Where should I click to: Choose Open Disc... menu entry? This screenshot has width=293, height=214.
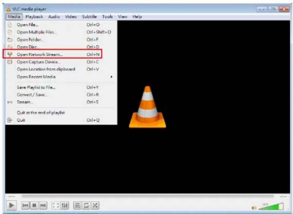pos(61,47)
